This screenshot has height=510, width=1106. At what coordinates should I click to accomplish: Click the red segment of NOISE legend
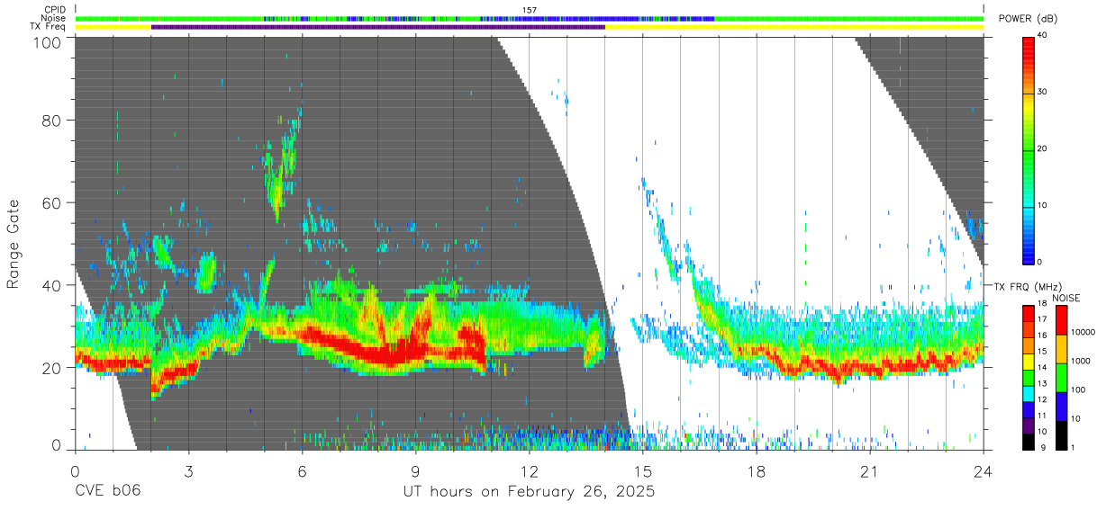(1061, 321)
